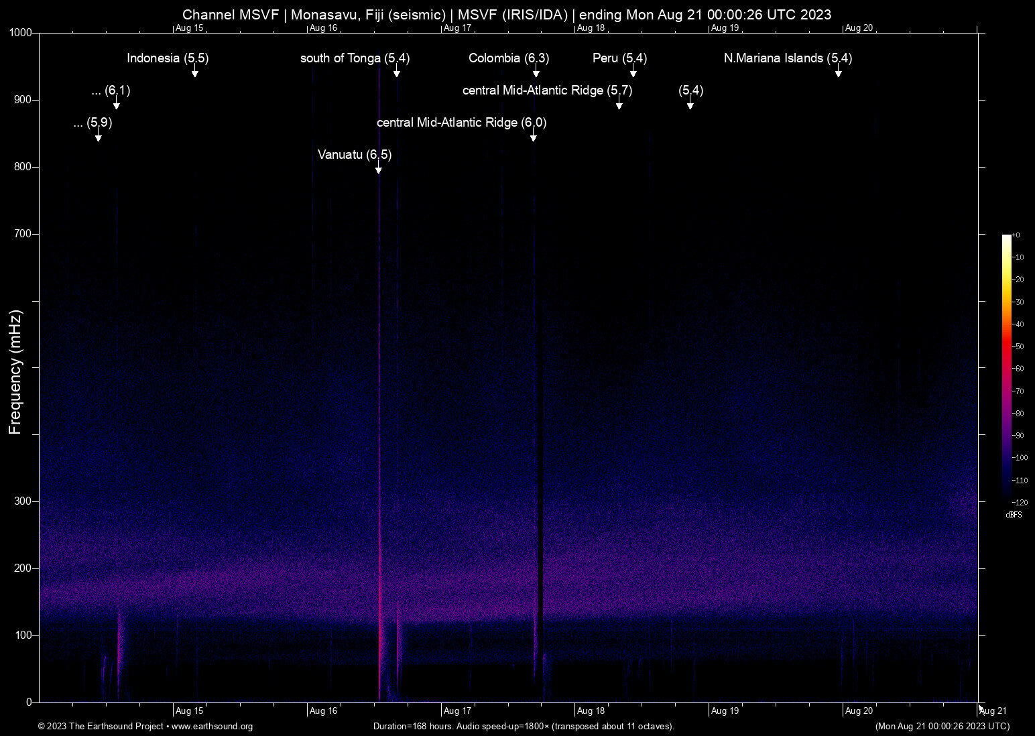This screenshot has height=736, width=1035.
Task: Click the dBFS color scale gradient bar
Action: pos(1007,368)
